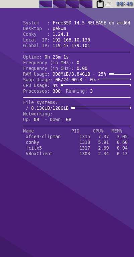
Task: Select the fcitx5 process row
Action: coord(77,148)
